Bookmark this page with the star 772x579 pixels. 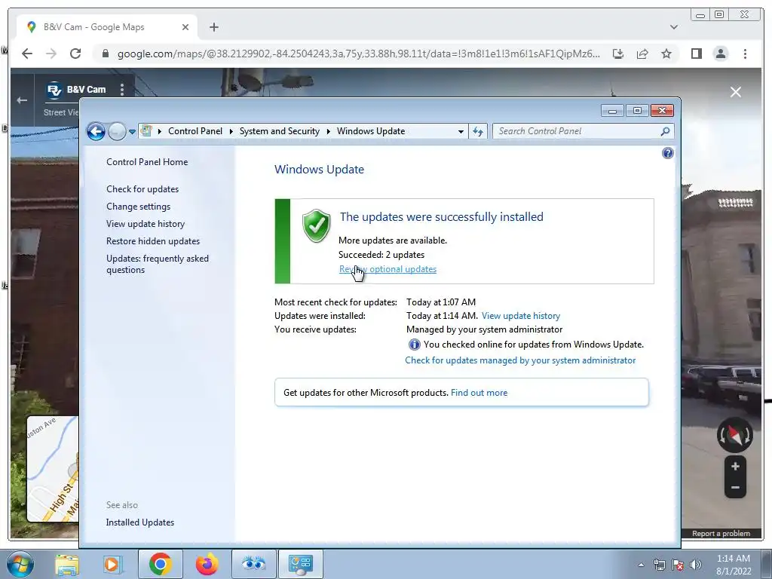click(x=666, y=54)
